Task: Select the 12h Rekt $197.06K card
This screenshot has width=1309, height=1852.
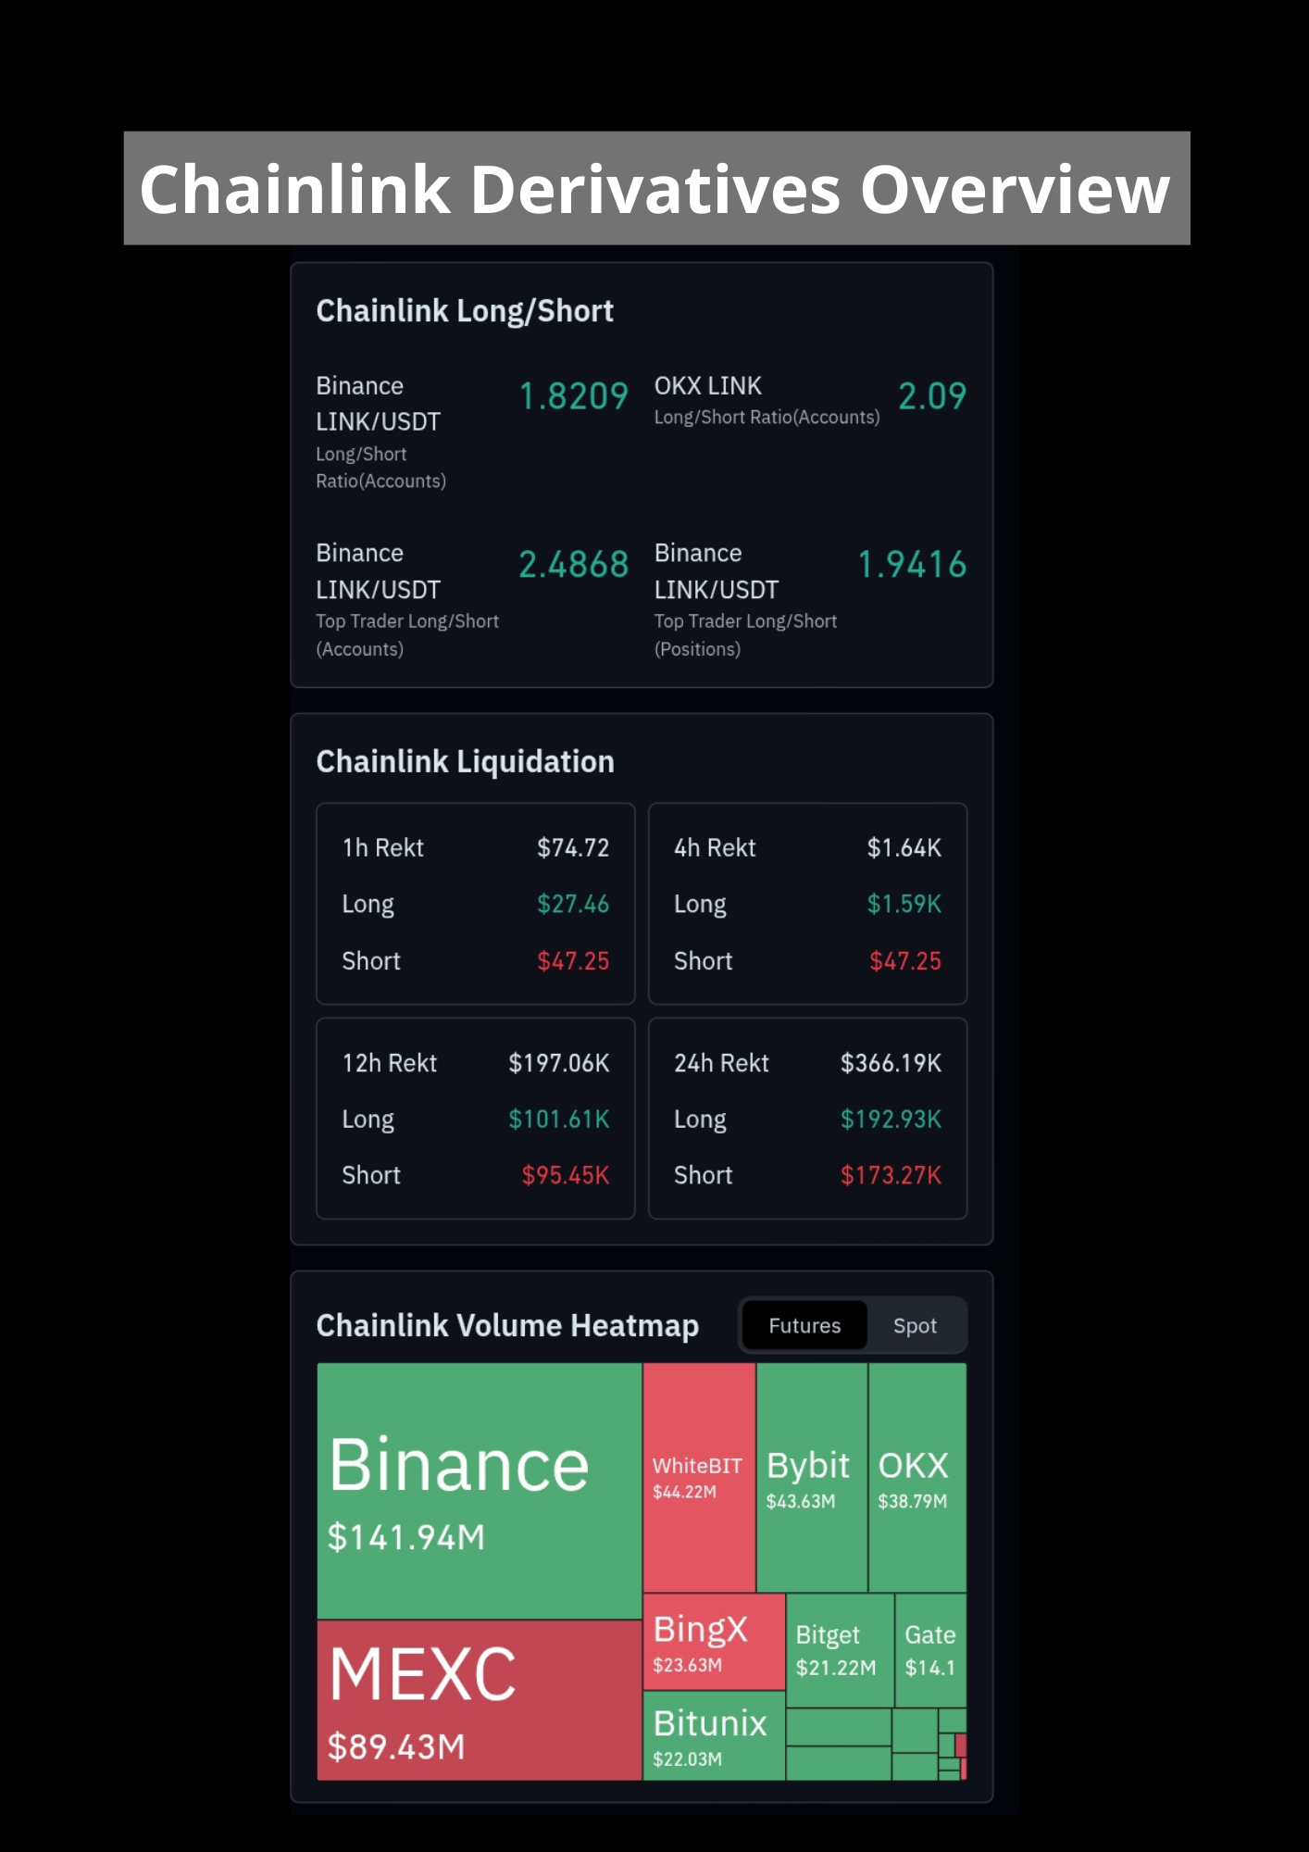Action: click(x=476, y=1119)
